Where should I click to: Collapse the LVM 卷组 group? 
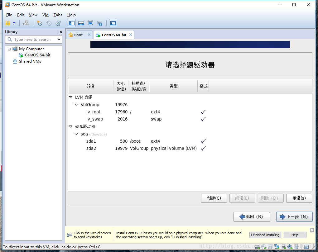click(x=70, y=97)
